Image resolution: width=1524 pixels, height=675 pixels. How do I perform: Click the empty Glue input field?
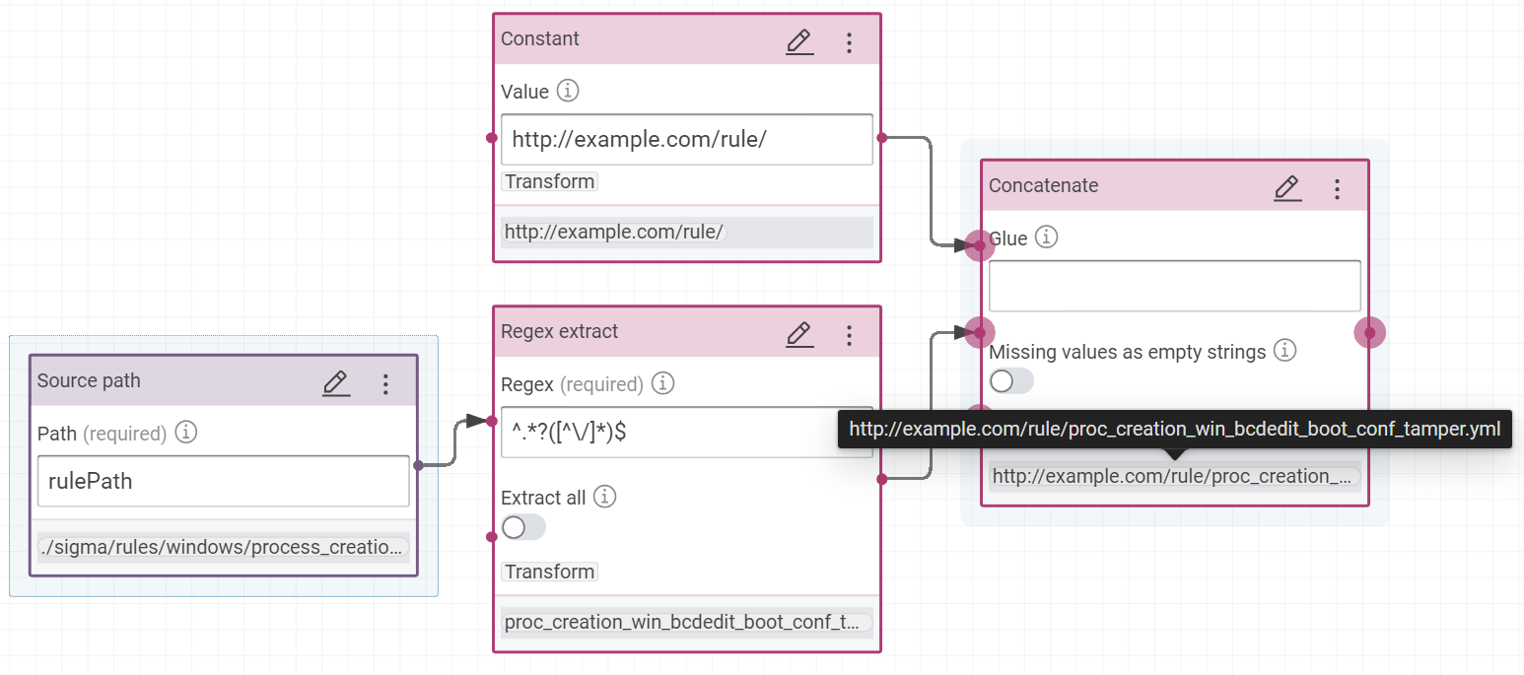[1174, 286]
